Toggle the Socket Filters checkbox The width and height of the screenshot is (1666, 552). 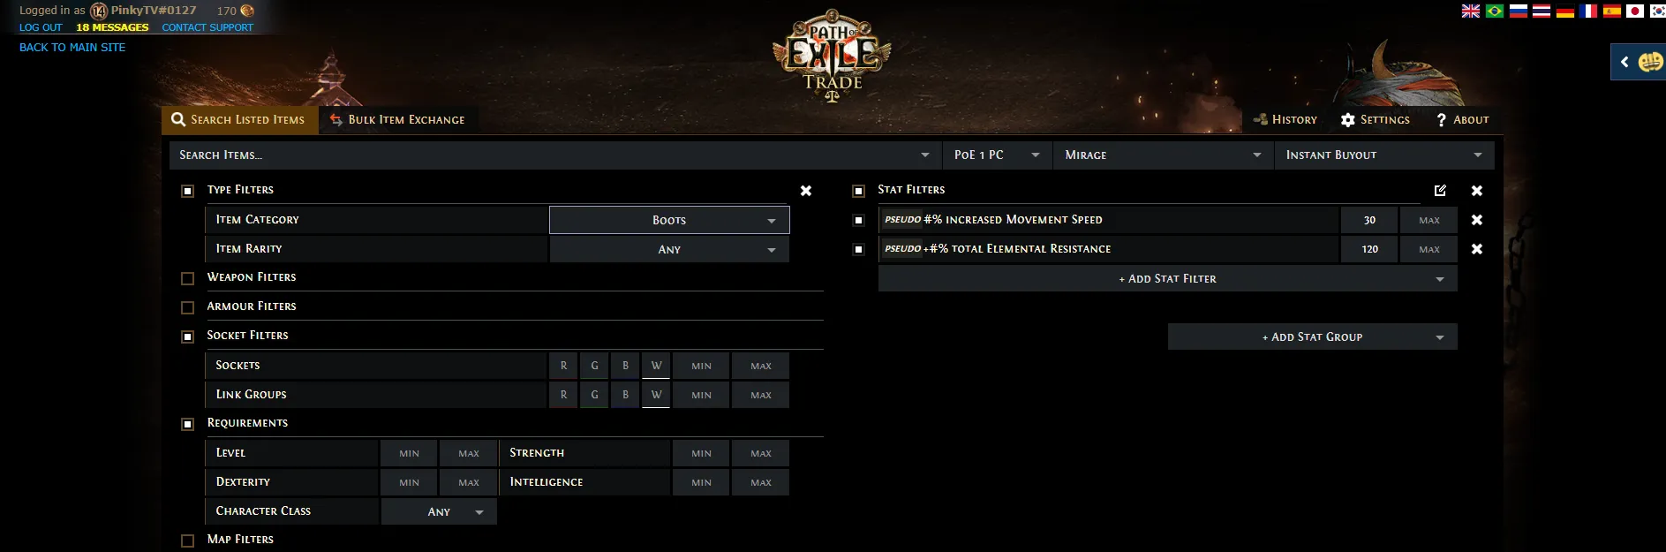point(187,336)
